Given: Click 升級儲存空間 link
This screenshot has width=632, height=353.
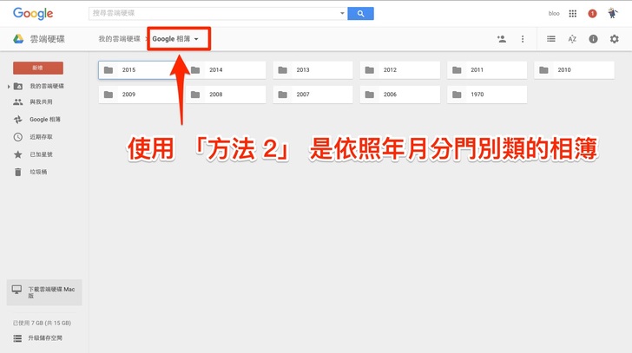Looking at the screenshot, I should coord(45,338).
